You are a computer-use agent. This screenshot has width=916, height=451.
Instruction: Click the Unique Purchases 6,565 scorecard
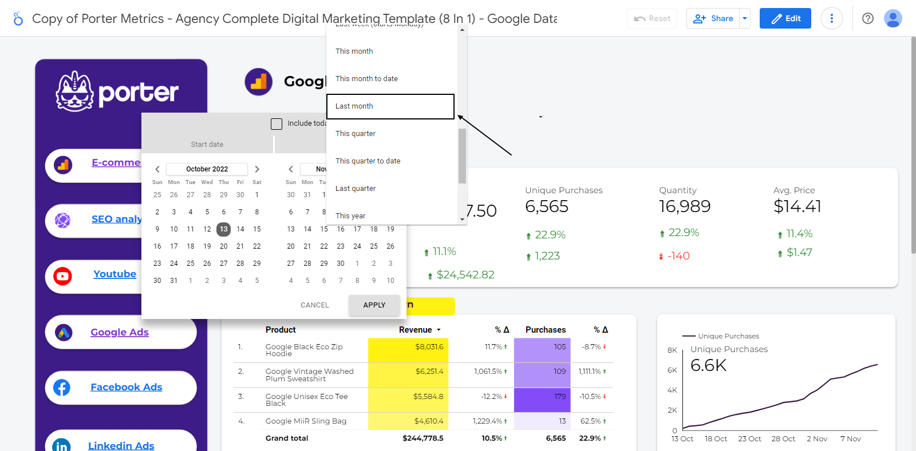(x=563, y=201)
